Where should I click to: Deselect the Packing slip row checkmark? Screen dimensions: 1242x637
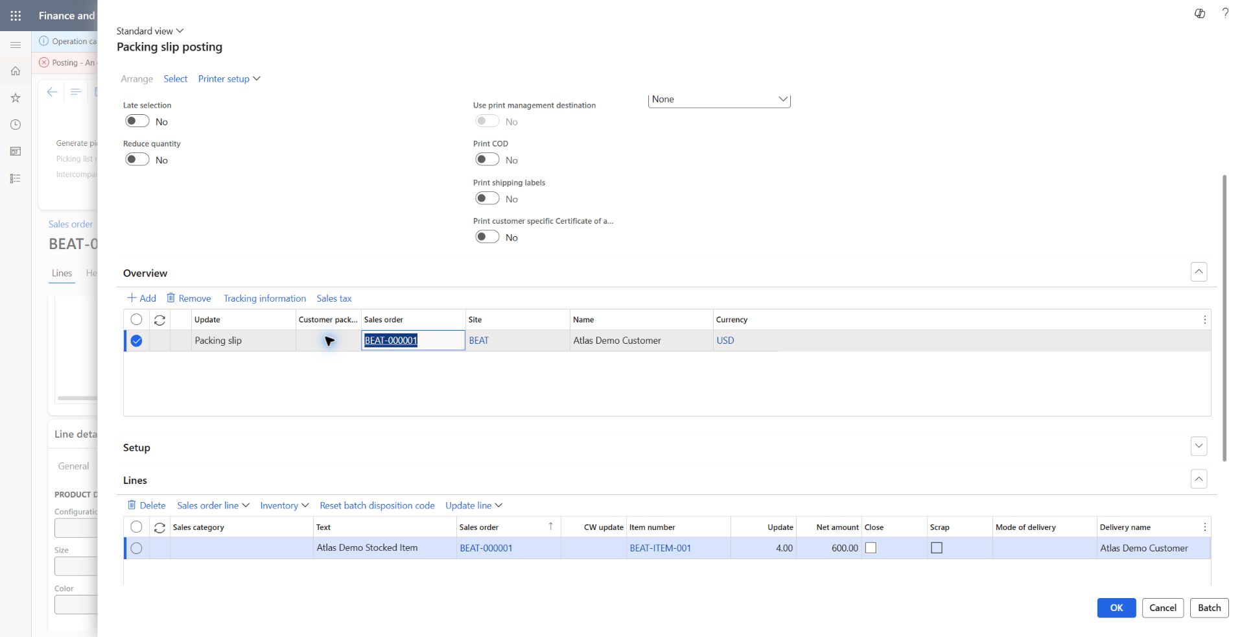136,341
